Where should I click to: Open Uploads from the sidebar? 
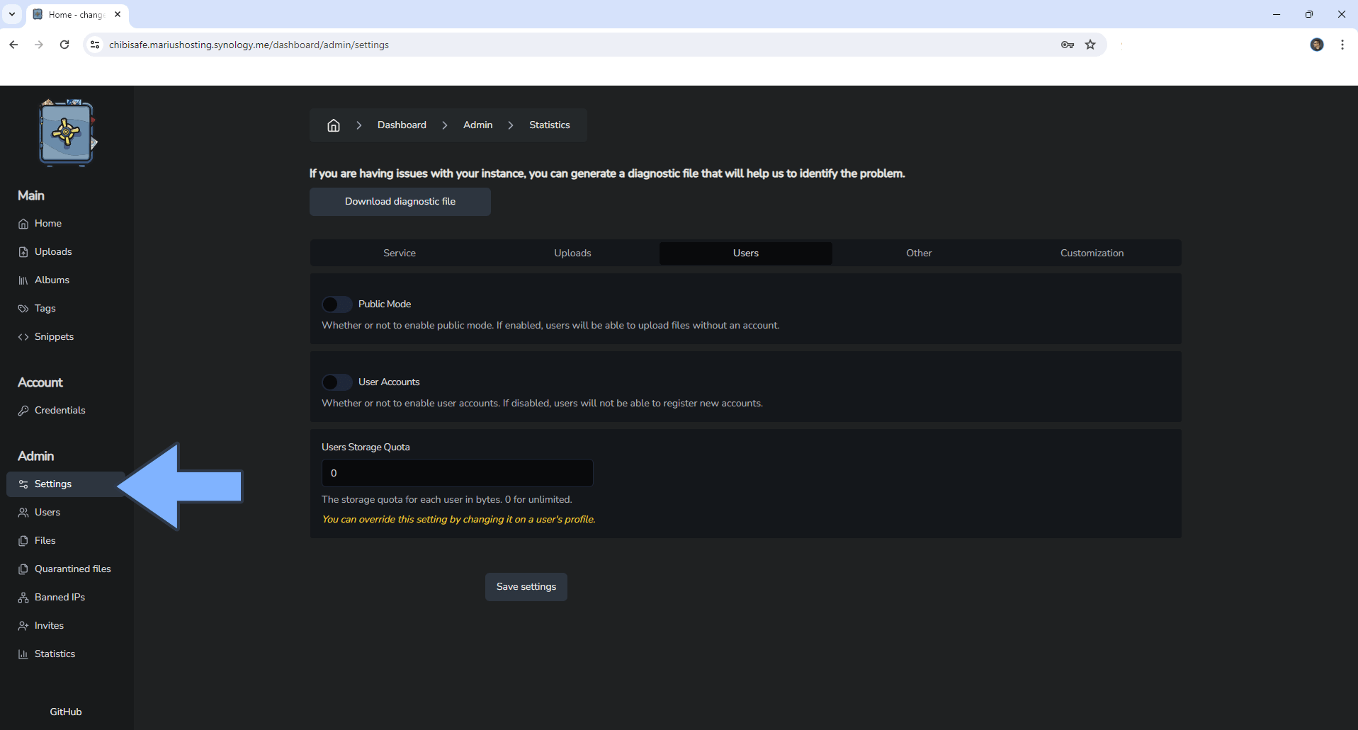click(53, 251)
